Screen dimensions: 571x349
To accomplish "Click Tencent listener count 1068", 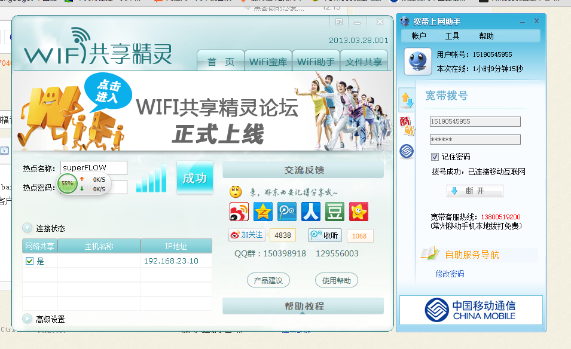I will coord(359,236).
